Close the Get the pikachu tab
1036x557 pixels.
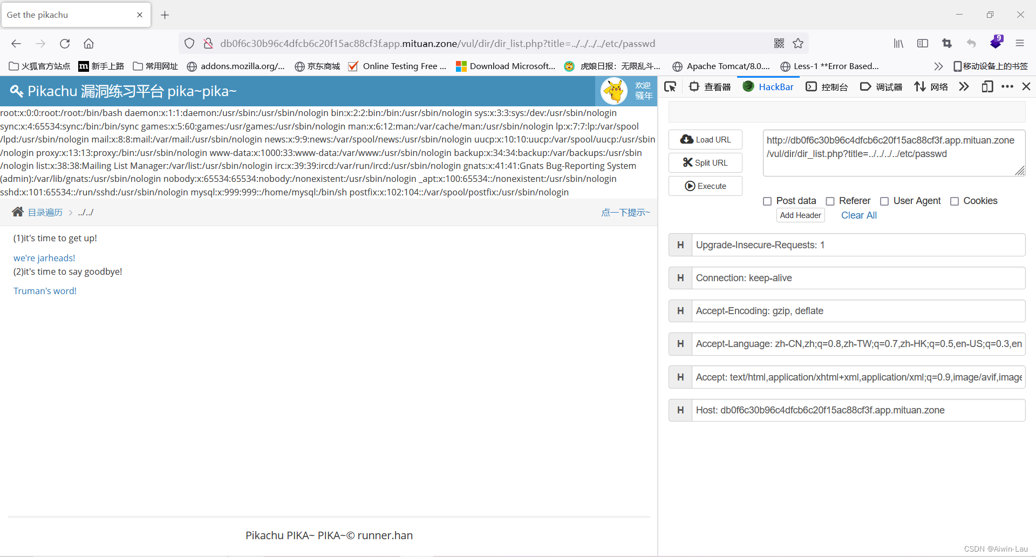coord(140,15)
